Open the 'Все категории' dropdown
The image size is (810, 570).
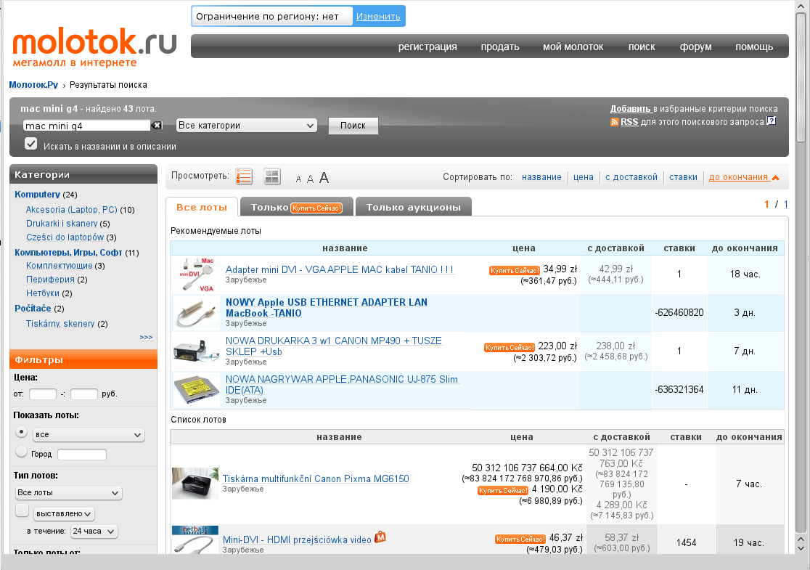point(246,126)
